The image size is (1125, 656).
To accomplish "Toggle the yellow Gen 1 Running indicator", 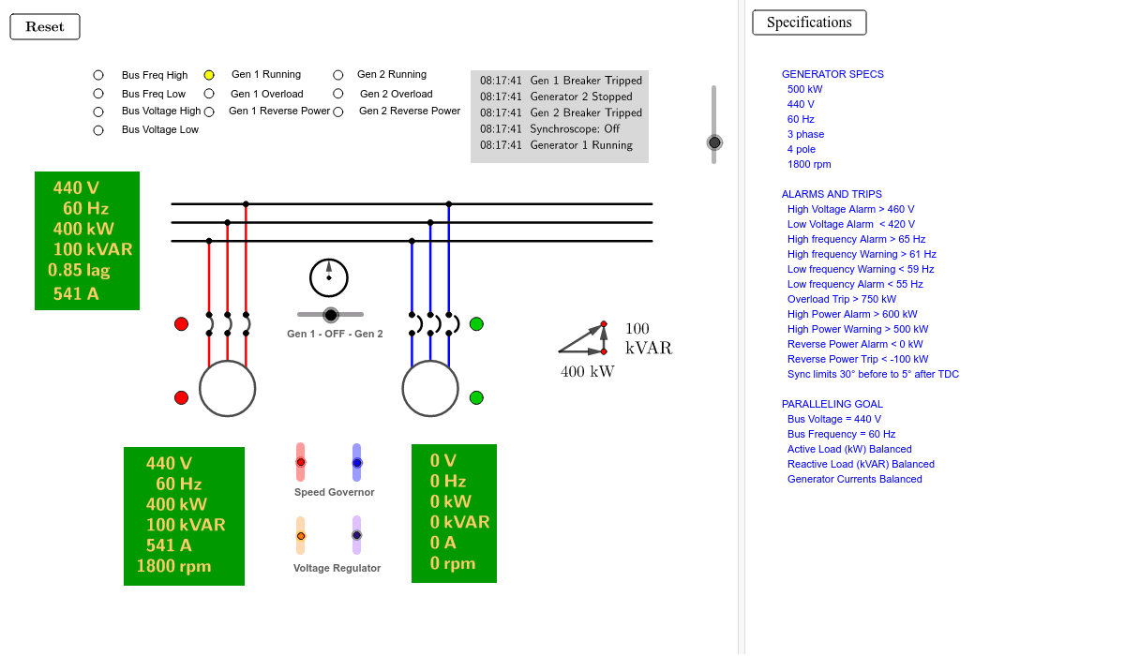I will pyautogui.click(x=208, y=74).
